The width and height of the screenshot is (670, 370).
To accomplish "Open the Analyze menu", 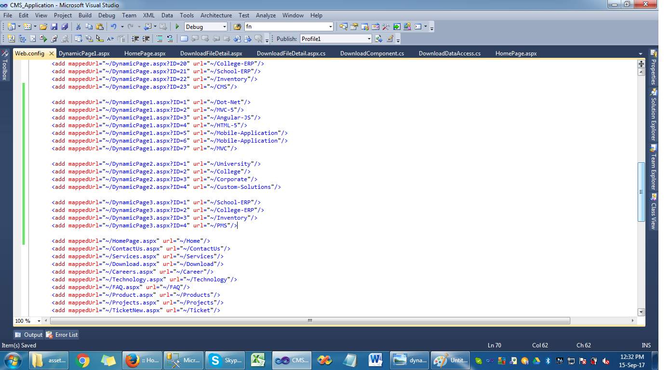I will 266,15.
